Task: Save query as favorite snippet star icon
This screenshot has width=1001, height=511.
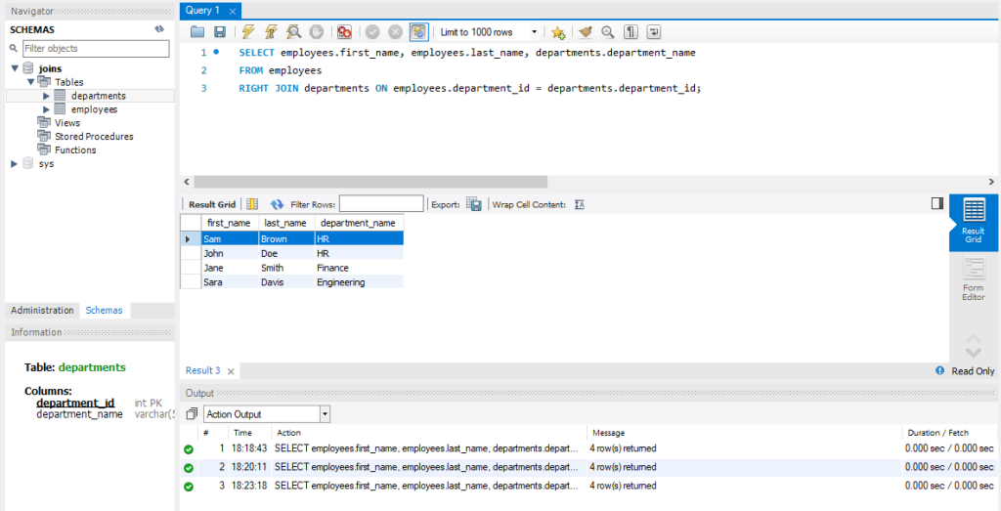Action: [x=558, y=32]
